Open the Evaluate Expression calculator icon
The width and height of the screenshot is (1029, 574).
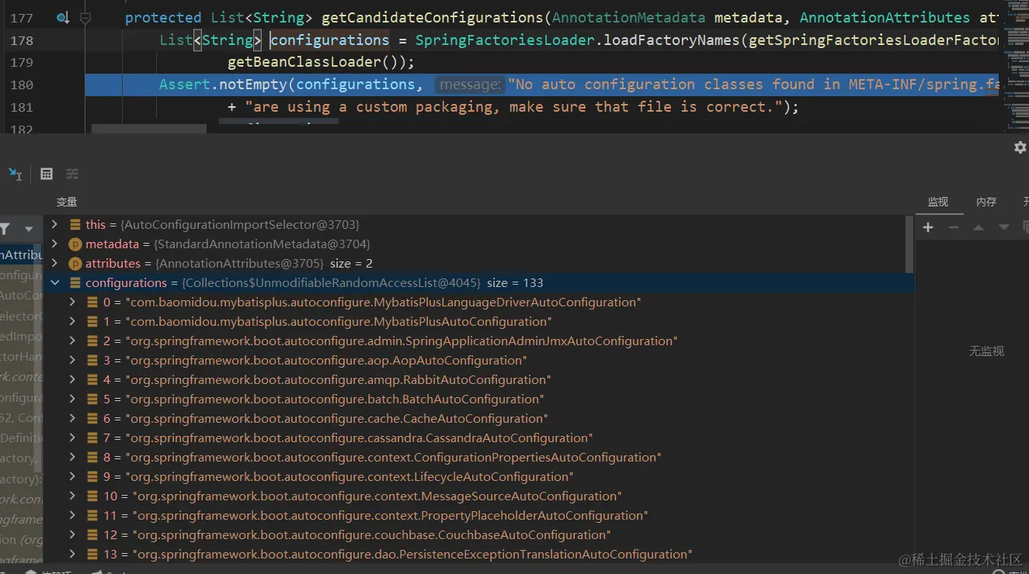[x=47, y=174]
